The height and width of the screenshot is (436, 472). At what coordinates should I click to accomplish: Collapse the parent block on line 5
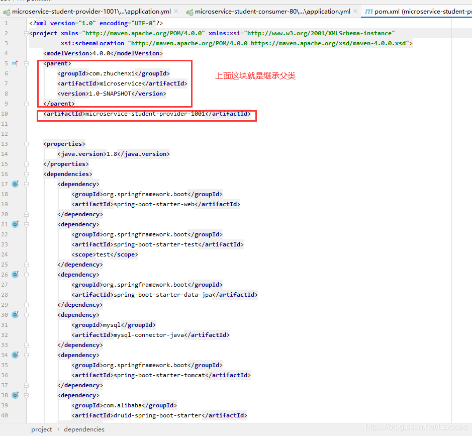click(x=26, y=63)
